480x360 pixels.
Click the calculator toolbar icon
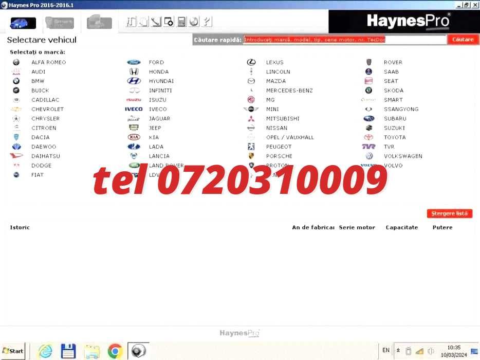point(181,22)
